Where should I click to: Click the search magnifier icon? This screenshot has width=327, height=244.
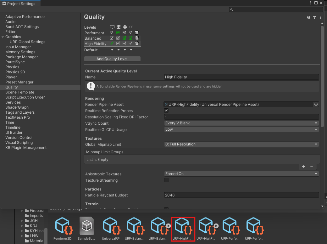pyautogui.click(x=231, y=9)
